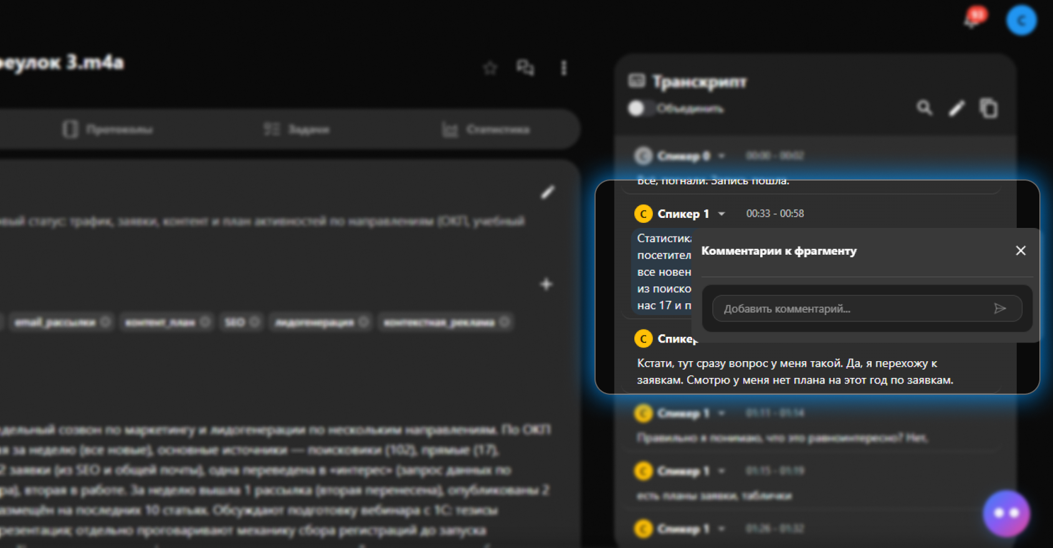1053x548 pixels.
Task: Toggle the Объединить switch
Action: coord(637,108)
